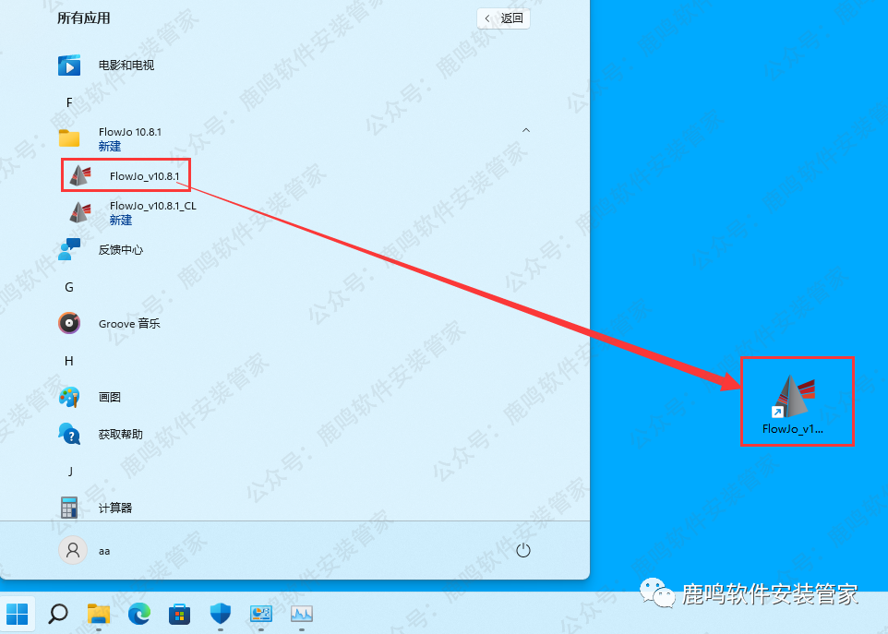Click the power button icon
Viewport: 888px width, 634px height.
click(x=523, y=550)
